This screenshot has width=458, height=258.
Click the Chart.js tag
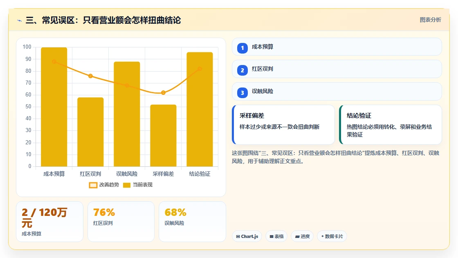pyautogui.click(x=247, y=236)
